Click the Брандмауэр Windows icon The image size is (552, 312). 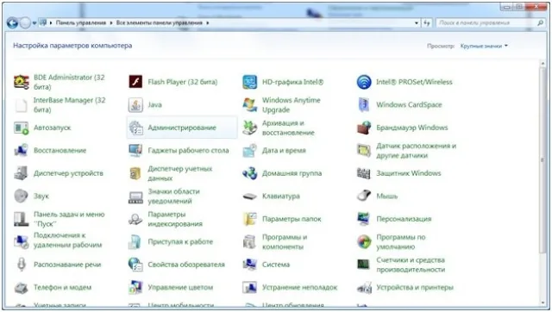pyautogui.click(x=364, y=128)
